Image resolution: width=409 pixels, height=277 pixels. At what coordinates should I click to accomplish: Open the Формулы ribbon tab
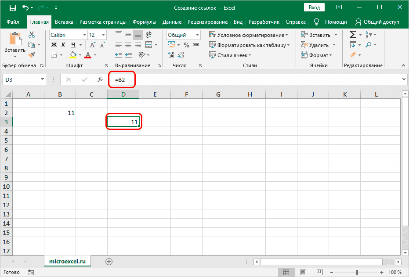click(145, 22)
